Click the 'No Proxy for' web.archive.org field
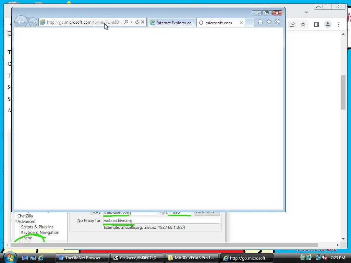The image size is (351, 263). click(x=162, y=221)
